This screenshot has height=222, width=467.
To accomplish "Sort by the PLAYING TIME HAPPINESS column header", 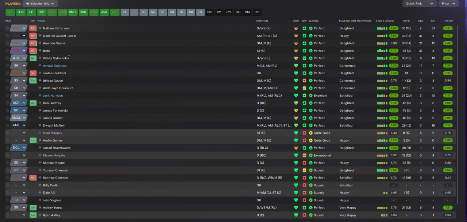I will pyautogui.click(x=355, y=21).
